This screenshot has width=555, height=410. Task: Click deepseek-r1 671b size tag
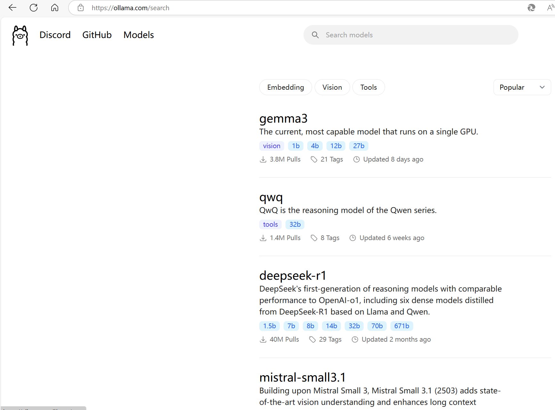pyautogui.click(x=402, y=326)
